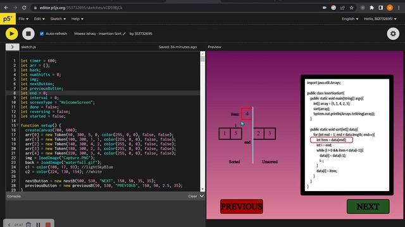Click the array cell 5 in preview
Image resolution: width=405 pixels, height=227 pixels.
[236, 133]
